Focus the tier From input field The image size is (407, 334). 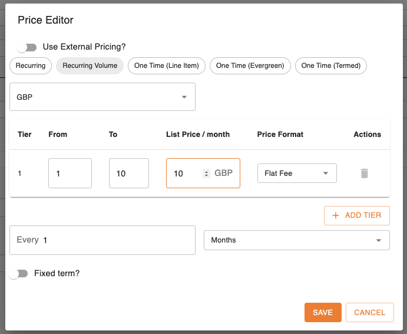(70, 173)
